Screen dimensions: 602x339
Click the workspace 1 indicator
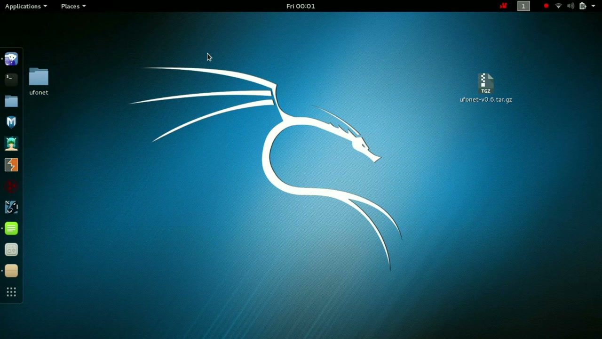point(523,6)
